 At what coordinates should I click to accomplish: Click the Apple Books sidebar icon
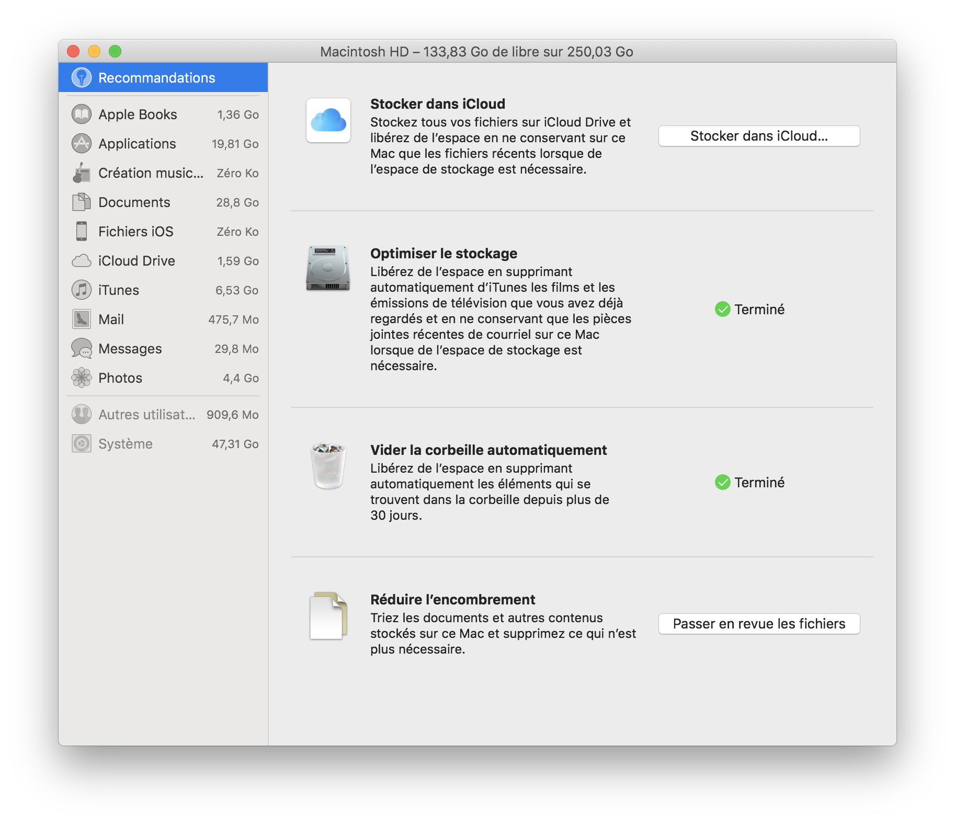pos(82,115)
